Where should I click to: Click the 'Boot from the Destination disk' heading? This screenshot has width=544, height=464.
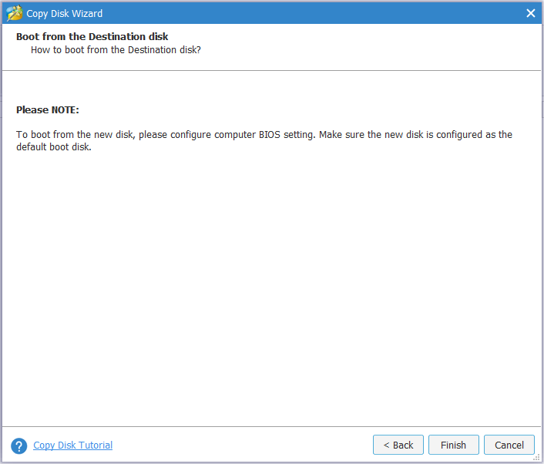[92, 36]
